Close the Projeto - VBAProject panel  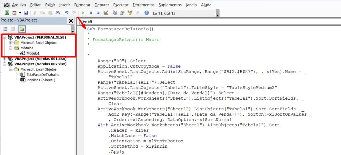[x=71, y=21]
